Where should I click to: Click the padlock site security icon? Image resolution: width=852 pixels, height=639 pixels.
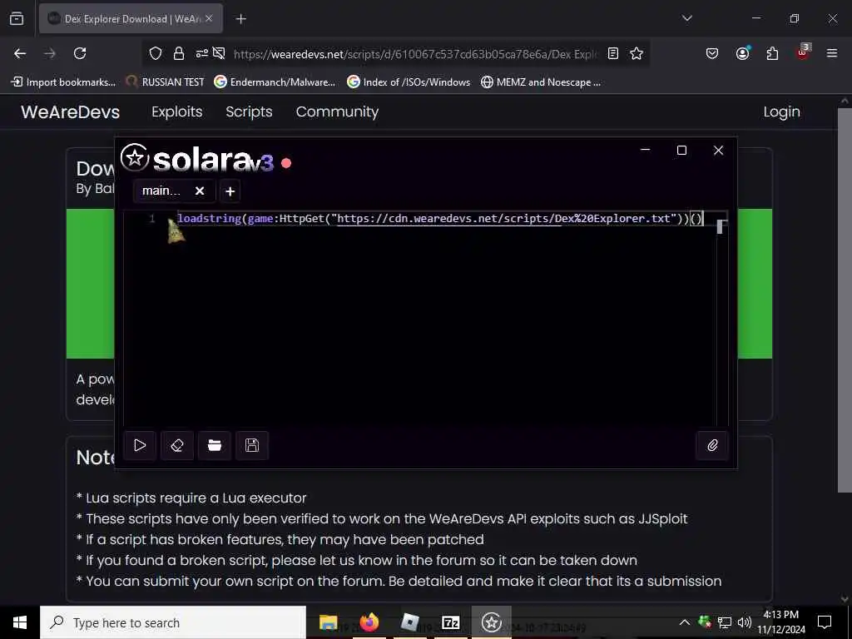click(179, 53)
